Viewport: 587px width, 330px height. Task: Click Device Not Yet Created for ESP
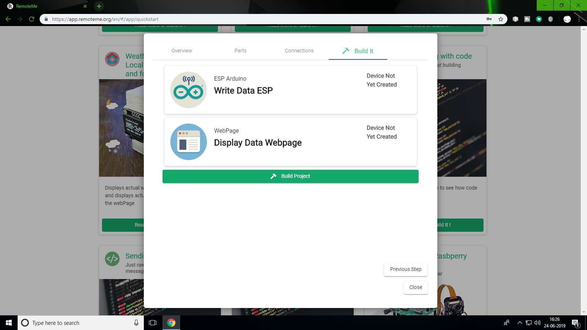[382, 80]
